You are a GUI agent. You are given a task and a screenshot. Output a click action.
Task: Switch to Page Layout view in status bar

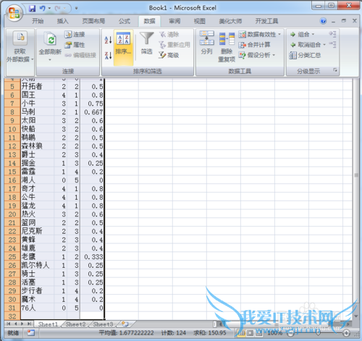250,333
